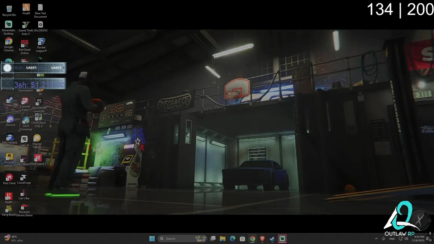Launch VALORANT desktop shortcut
Image resolution: width=434 pixels, height=244 pixels.
(x=24, y=161)
